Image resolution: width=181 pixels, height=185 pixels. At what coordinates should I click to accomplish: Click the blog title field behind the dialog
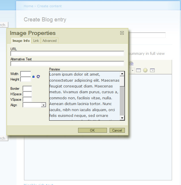pos(147,35)
